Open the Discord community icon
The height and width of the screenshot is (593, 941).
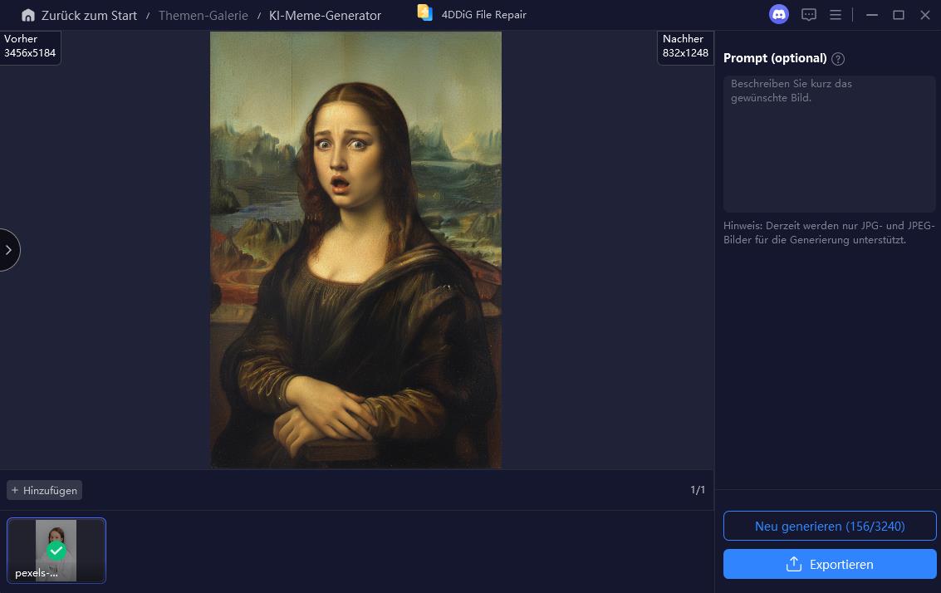pyautogui.click(x=778, y=14)
